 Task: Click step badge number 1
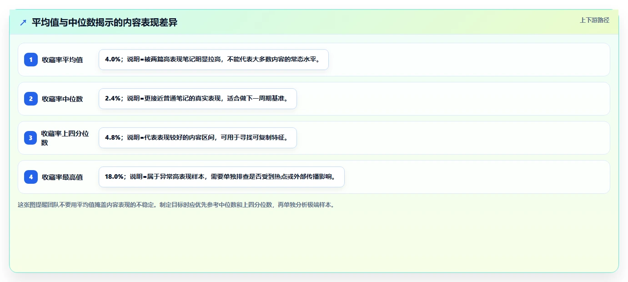[x=31, y=60]
